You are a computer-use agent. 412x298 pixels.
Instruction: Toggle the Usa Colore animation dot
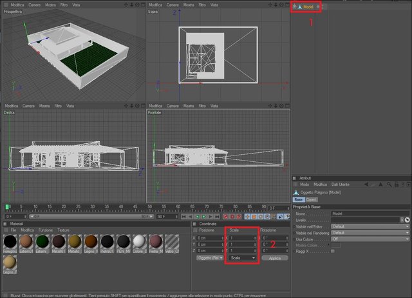(294, 239)
